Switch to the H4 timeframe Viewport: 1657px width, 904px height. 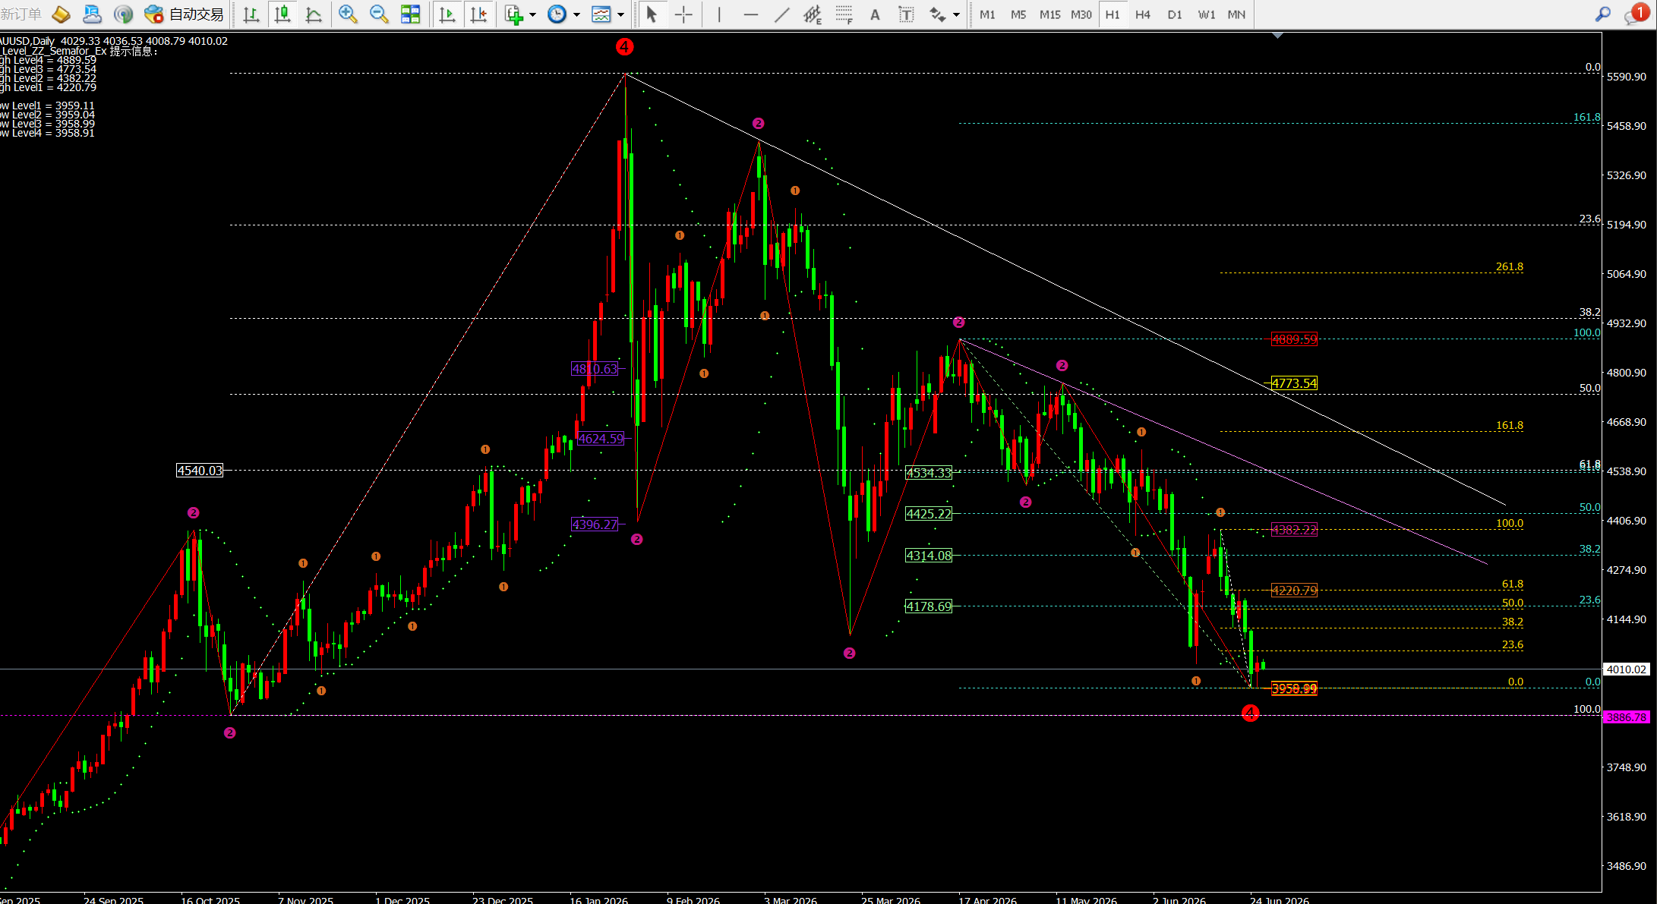[1143, 14]
